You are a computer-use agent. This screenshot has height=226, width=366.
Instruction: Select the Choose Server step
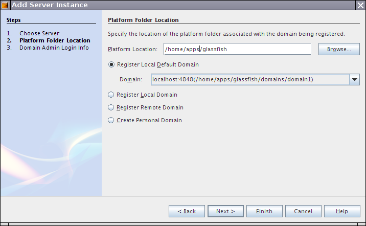click(39, 33)
